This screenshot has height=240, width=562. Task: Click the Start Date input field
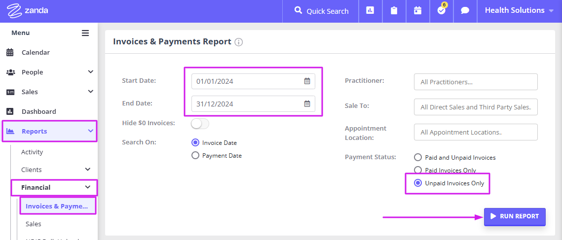[254, 81]
